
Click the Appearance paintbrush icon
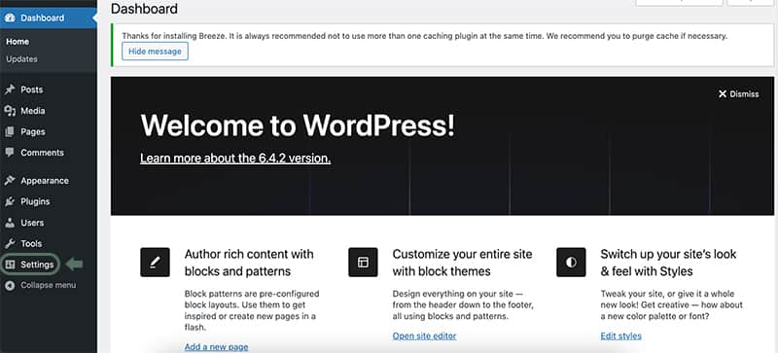(10, 181)
